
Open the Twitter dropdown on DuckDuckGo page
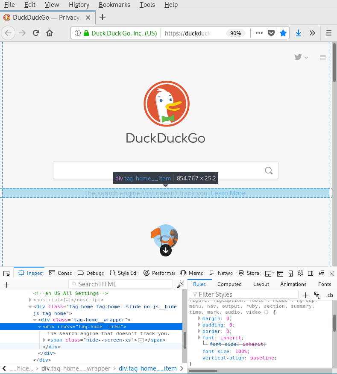301,57
